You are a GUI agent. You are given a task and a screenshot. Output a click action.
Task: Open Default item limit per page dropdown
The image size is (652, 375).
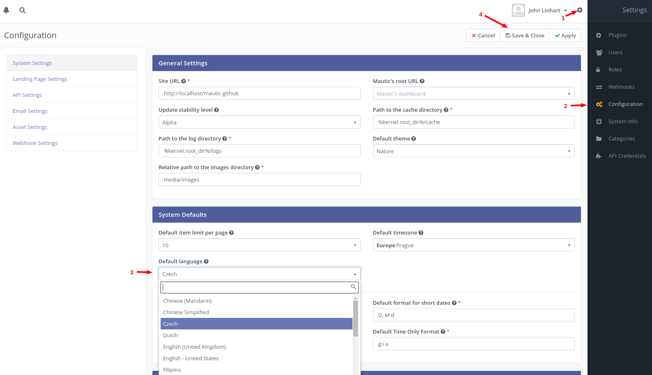coord(260,245)
